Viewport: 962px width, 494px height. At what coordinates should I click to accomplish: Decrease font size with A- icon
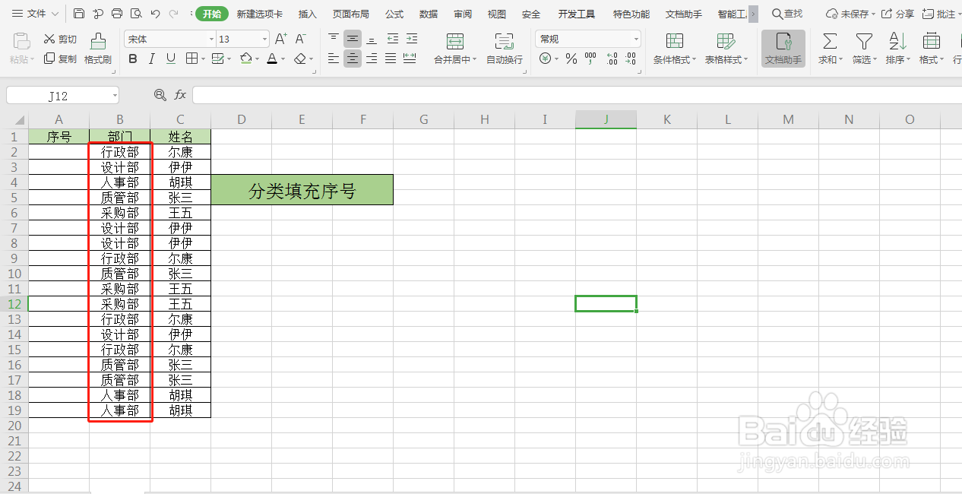click(x=300, y=39)
